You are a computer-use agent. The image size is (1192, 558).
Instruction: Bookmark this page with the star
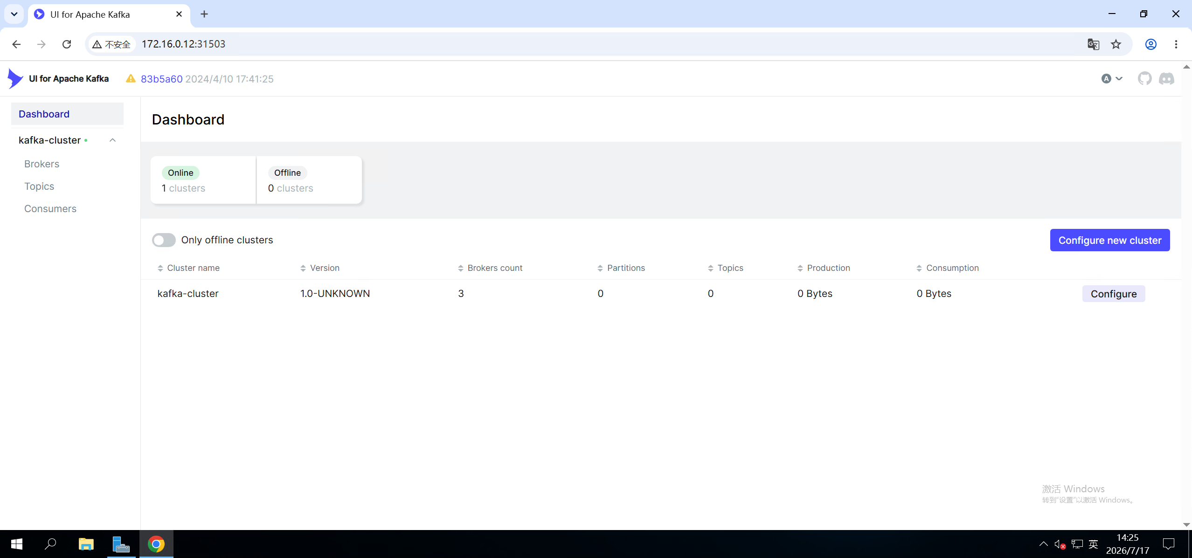point(1116,44)
